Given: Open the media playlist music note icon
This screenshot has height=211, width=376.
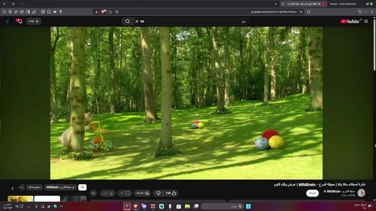Looking at the screenshot, I should (x=34, y=12).
